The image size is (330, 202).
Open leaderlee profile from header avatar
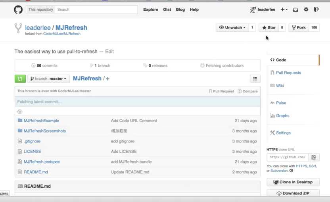tap(263, 10)
